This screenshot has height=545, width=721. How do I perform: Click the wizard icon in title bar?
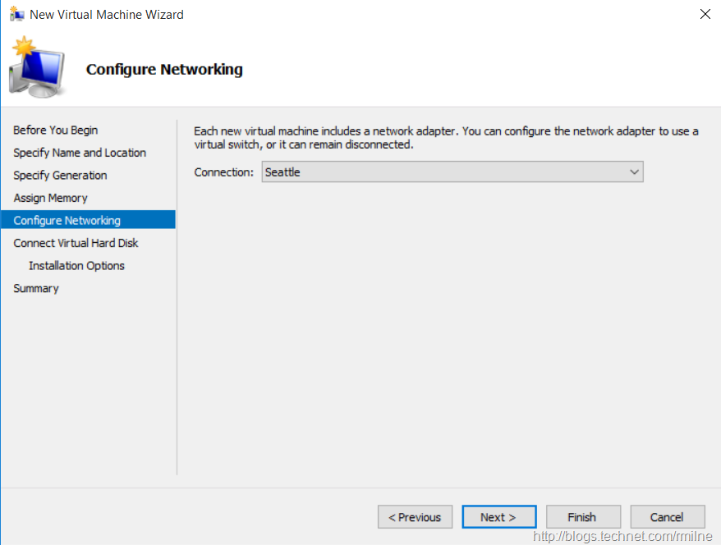[x=16, y=14]
